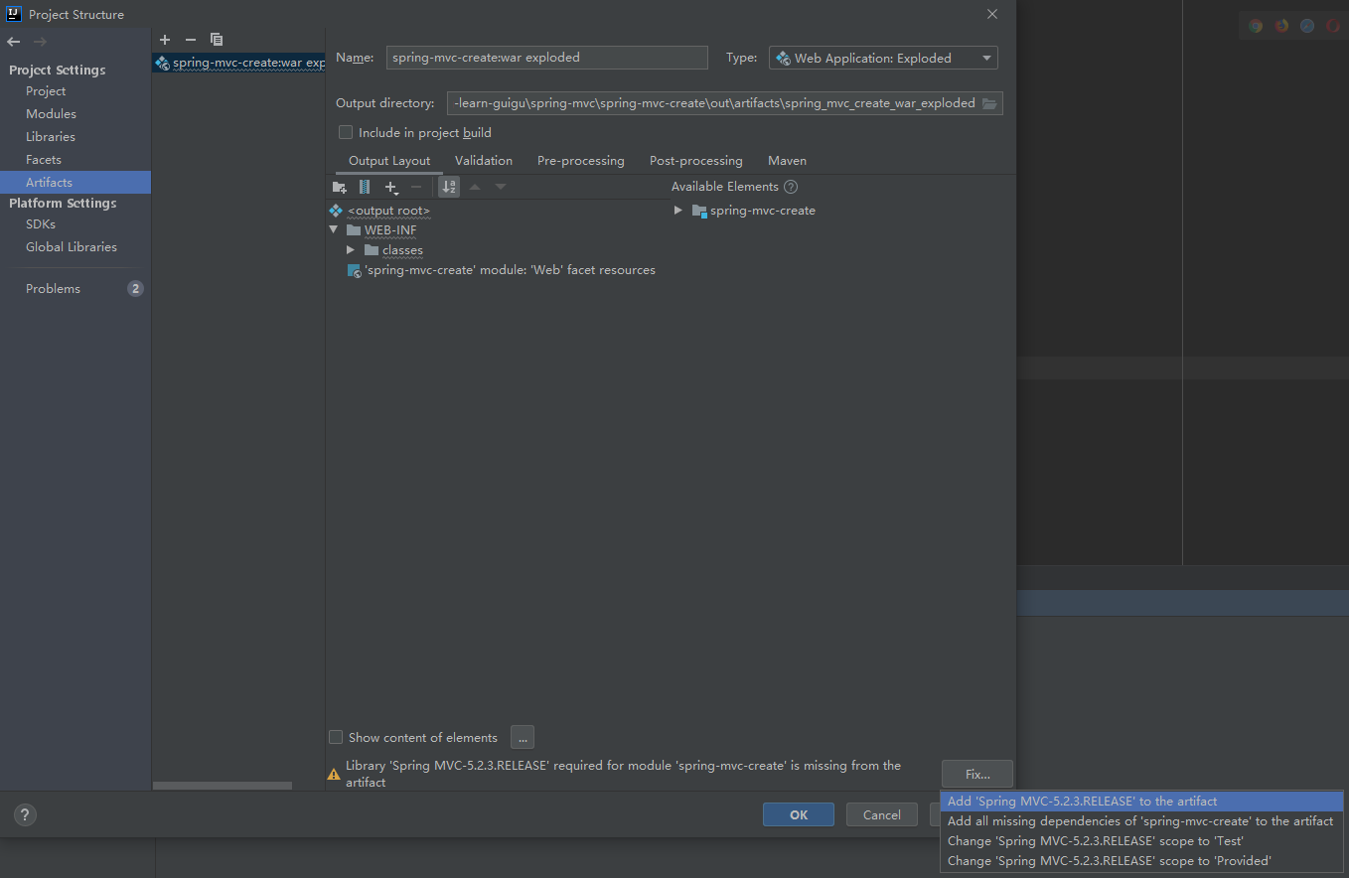
Task: Switch to the Validation tab
Action: click(484, 161)
